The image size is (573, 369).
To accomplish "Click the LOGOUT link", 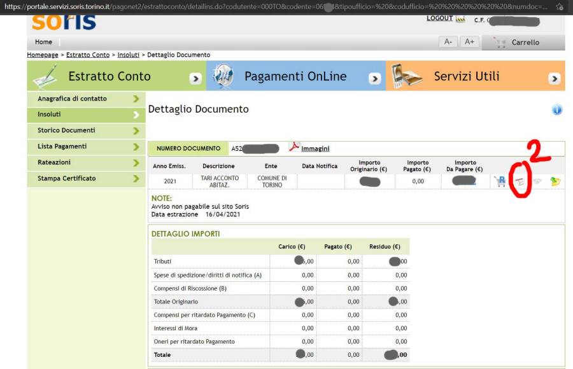I will (439, 18).
